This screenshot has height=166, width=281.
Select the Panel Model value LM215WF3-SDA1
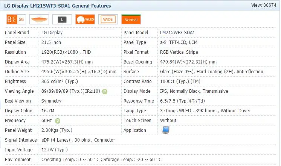pos(177,33)
